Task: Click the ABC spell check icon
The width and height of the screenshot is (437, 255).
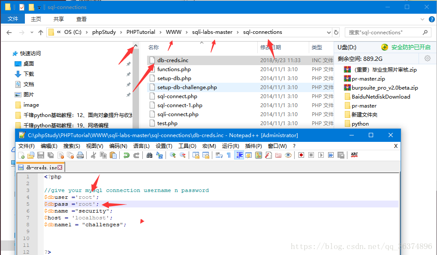Action: 354,155
